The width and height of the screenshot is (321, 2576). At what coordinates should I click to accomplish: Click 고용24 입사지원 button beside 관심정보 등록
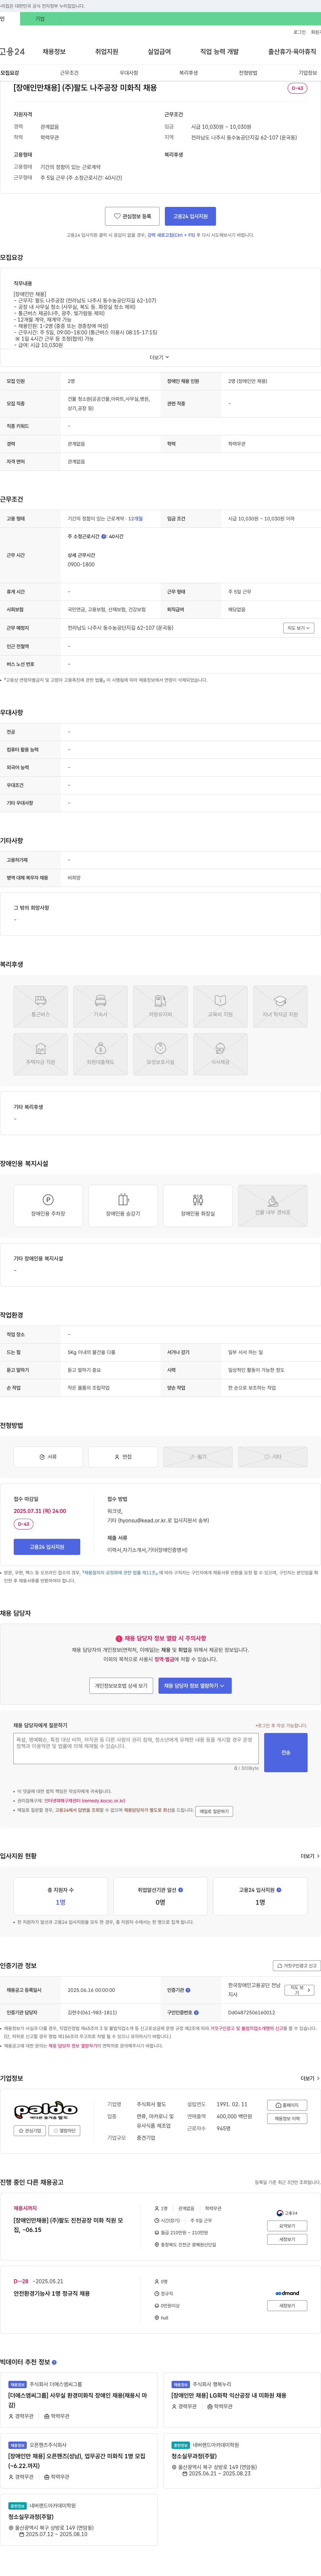pos(190,216)
